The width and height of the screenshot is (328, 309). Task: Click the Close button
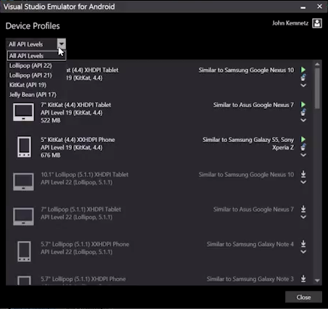[x=303, y=297]
